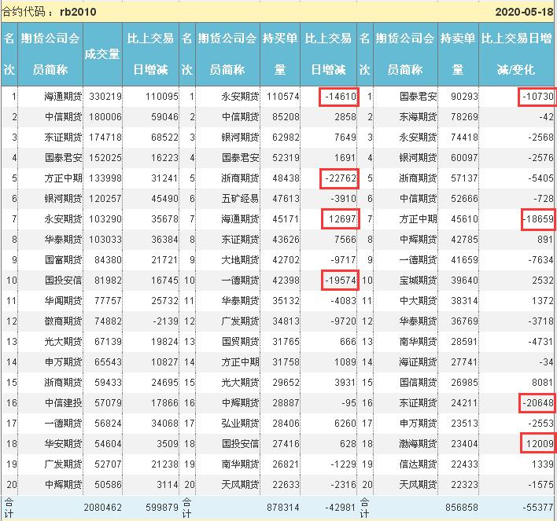Select the value -9720

click(x=343, y=321)
